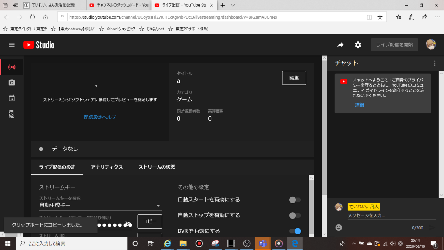
Task: Open the emoji picker in the chat box
Action: [x=339, y=227]
